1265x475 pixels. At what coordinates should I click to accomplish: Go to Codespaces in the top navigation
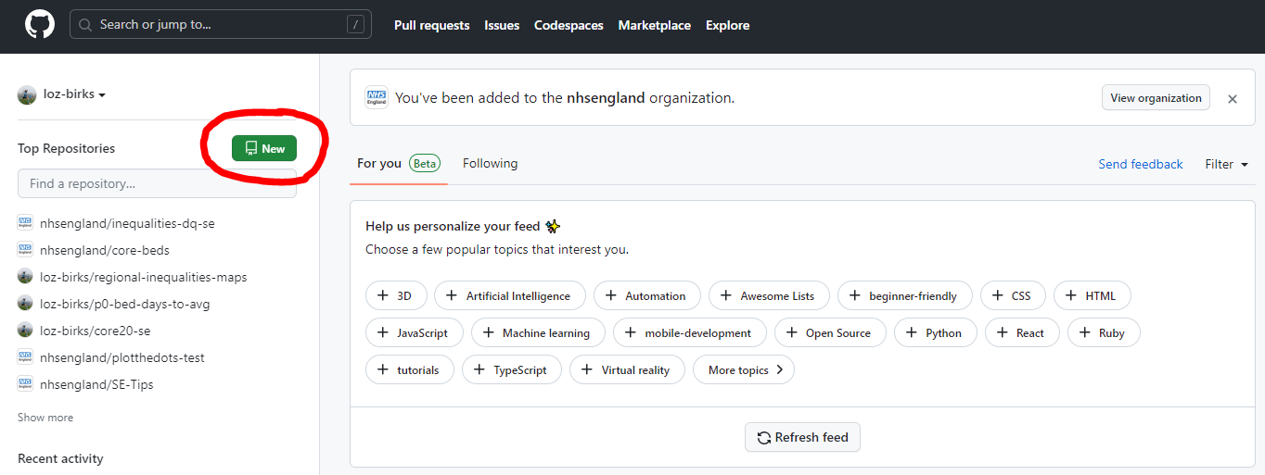pyautogui.click(x=569, y=25)
